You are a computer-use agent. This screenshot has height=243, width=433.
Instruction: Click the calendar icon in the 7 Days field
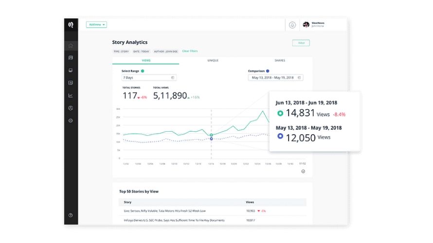point(173,78)
